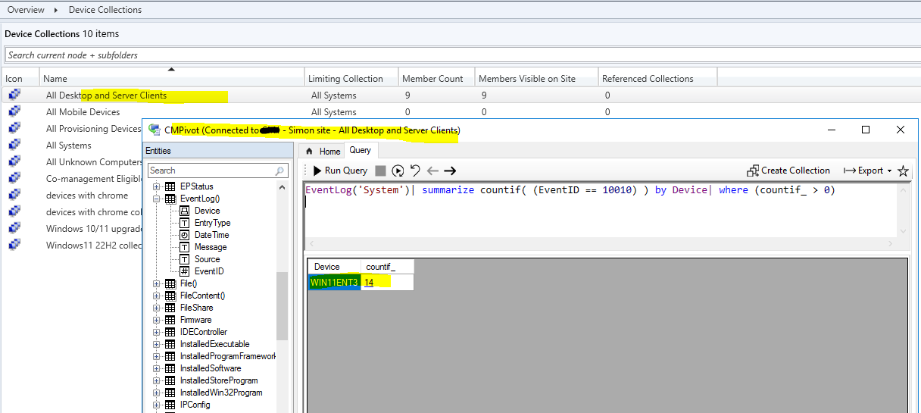
Task: Sort by the Name column header
Action: 172,78
